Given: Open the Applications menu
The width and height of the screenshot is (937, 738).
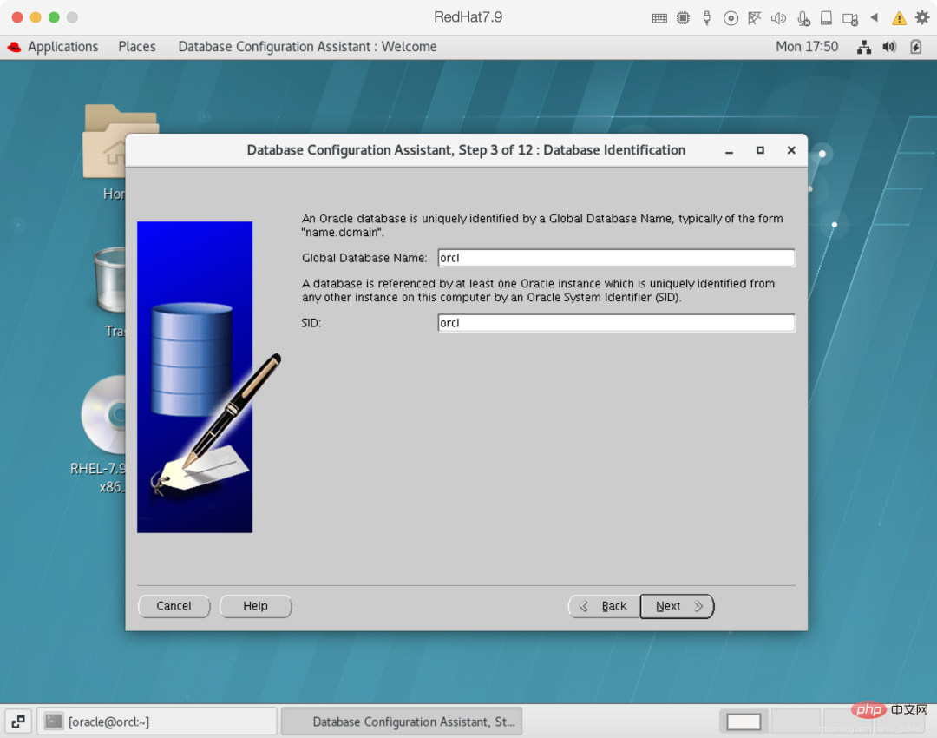Looking at the screenshot, I should tap(62, 47).
